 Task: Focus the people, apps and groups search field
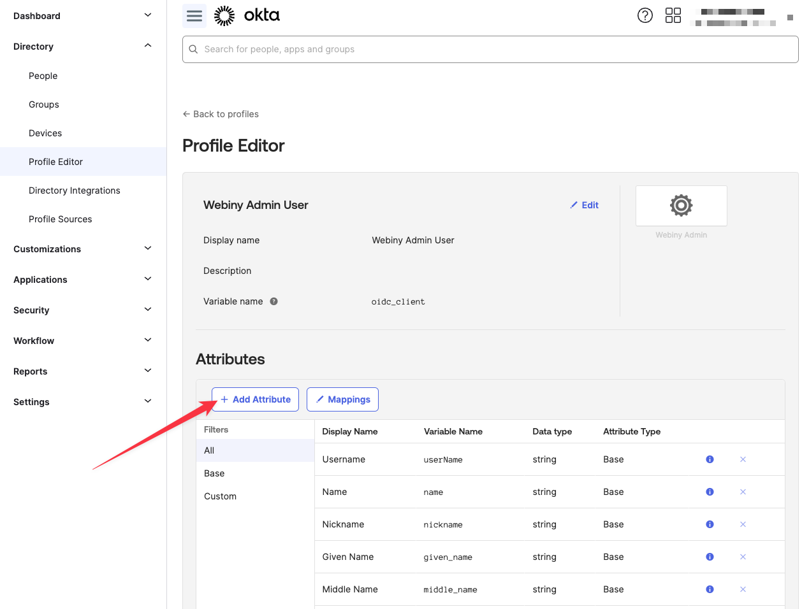coord(491,49)
